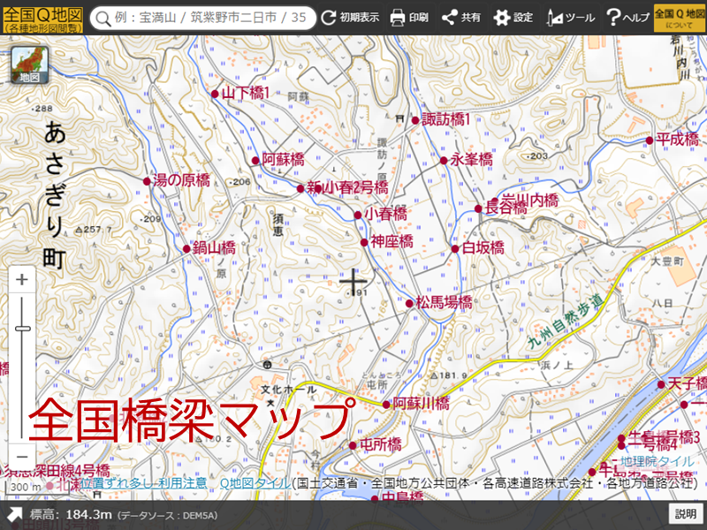This screenshot has width=707, height=530.
Task: Open the Q地図タイル link
Action: 255,482
